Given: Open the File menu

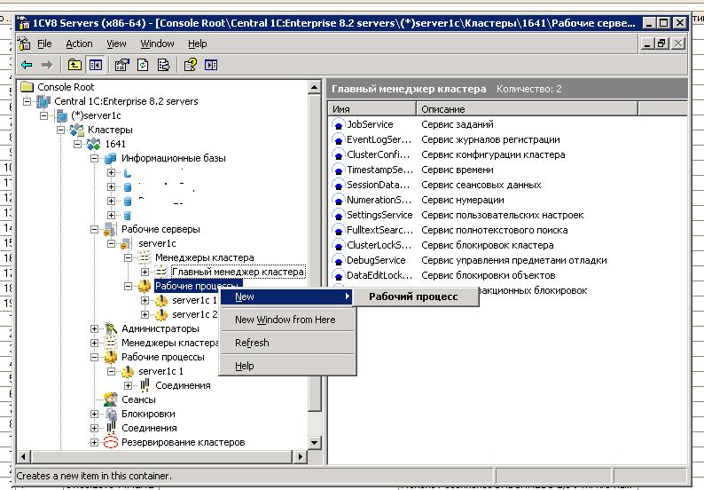Looking at the screenshot, I should click(x=44, y=43).
